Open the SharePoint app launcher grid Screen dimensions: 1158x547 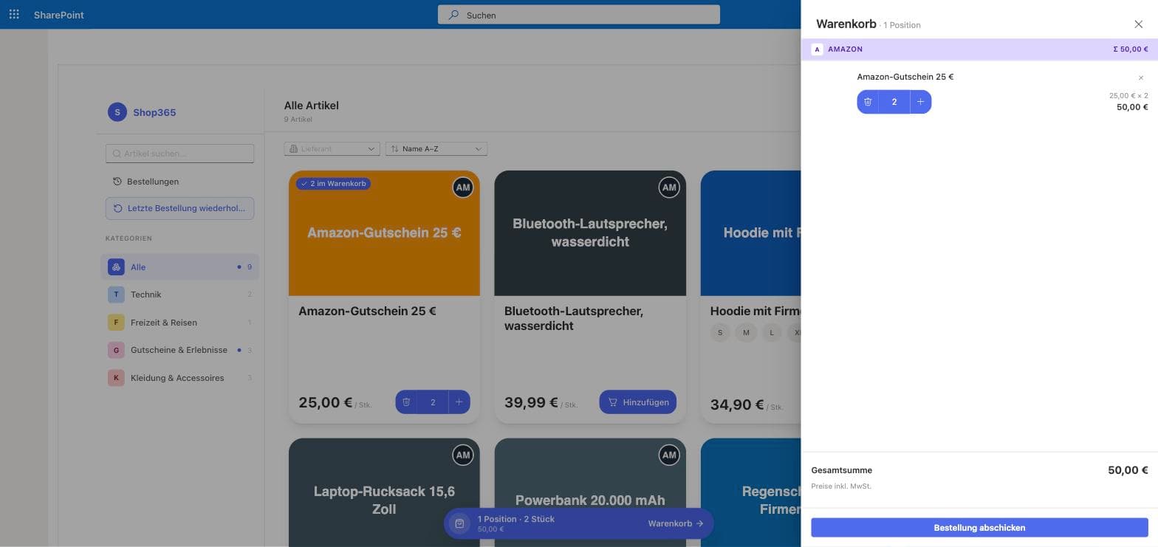coord(14,15)
